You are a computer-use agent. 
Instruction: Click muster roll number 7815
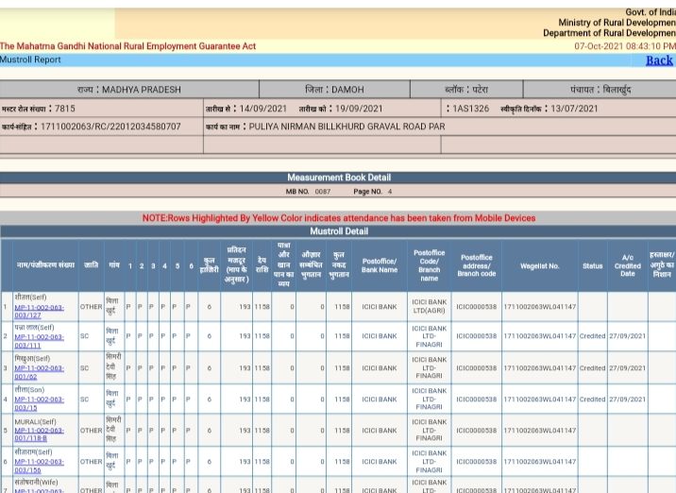point(64,109)
